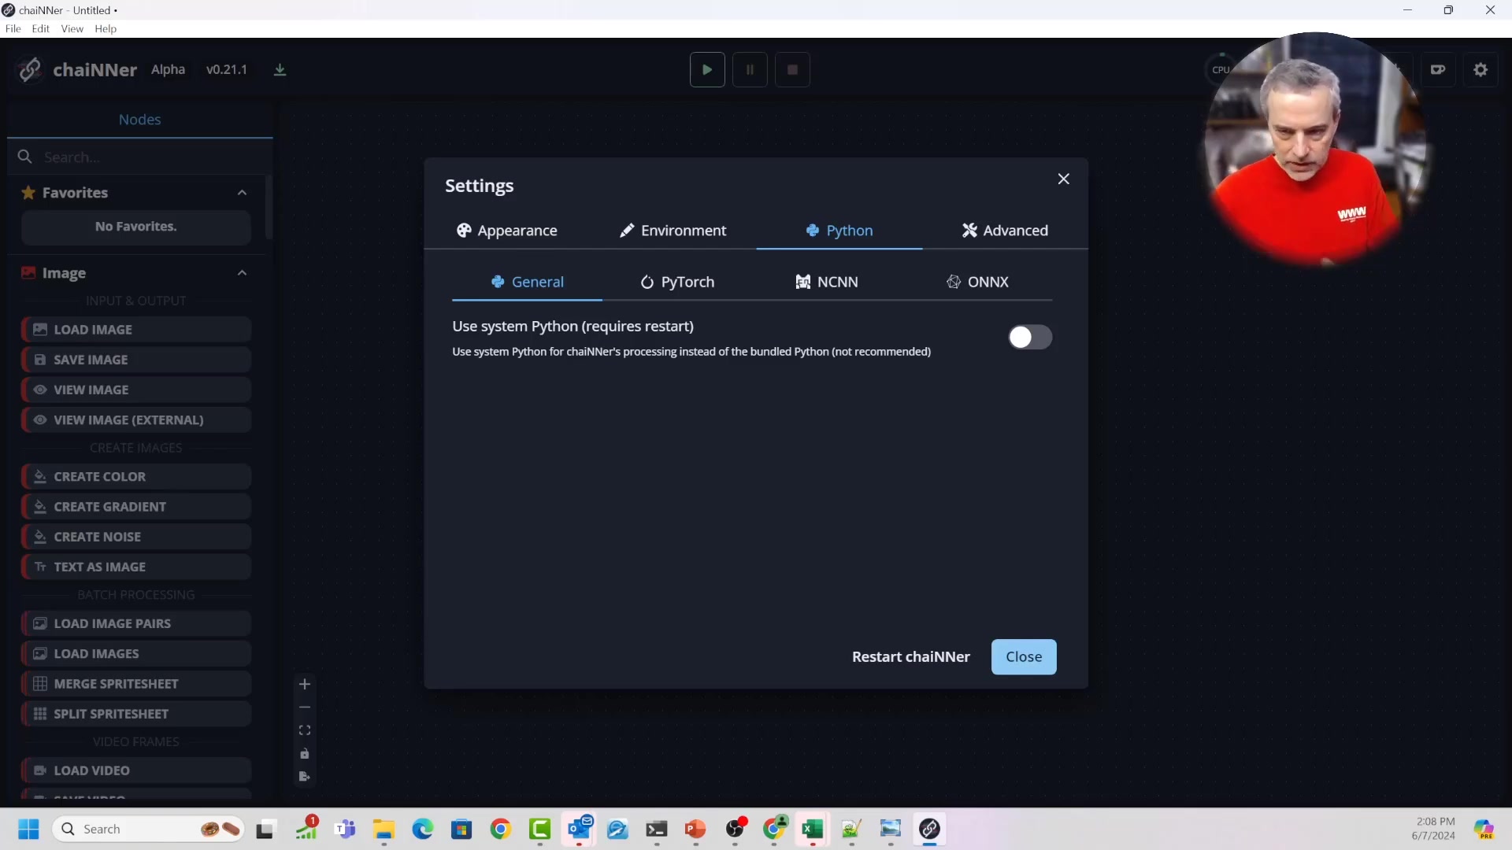Toggle the canvas lock icon

[305, 754]
